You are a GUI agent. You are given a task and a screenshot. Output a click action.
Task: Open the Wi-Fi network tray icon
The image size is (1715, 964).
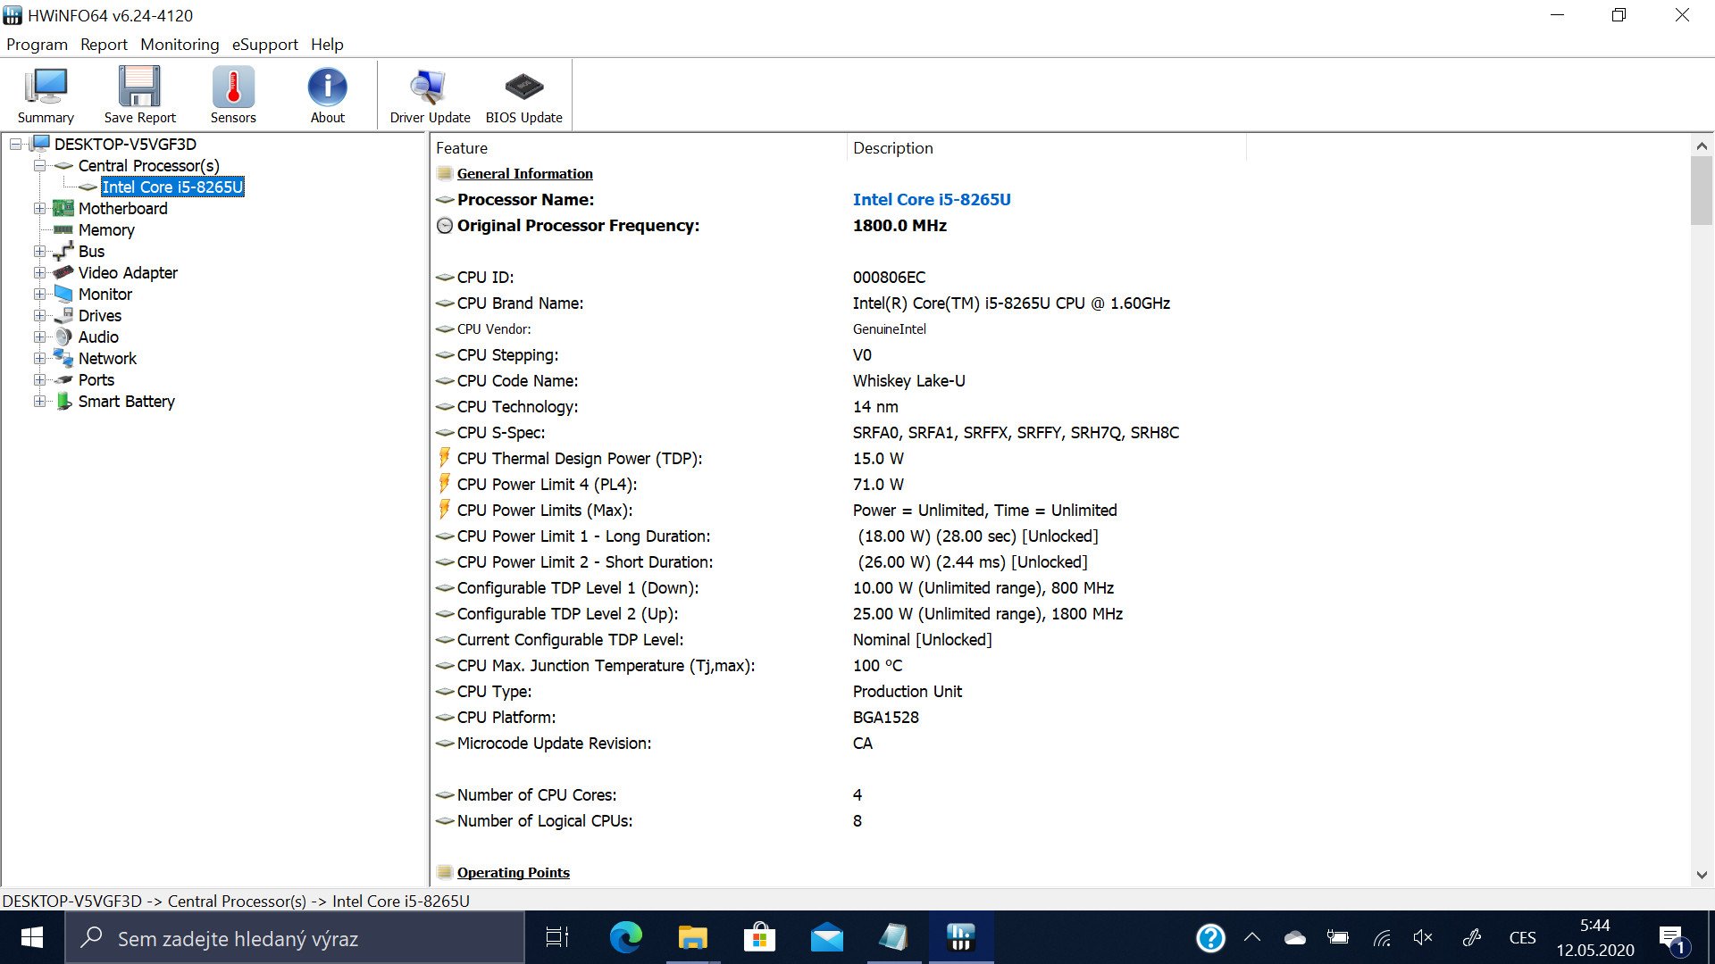(x=1382, y=937)
